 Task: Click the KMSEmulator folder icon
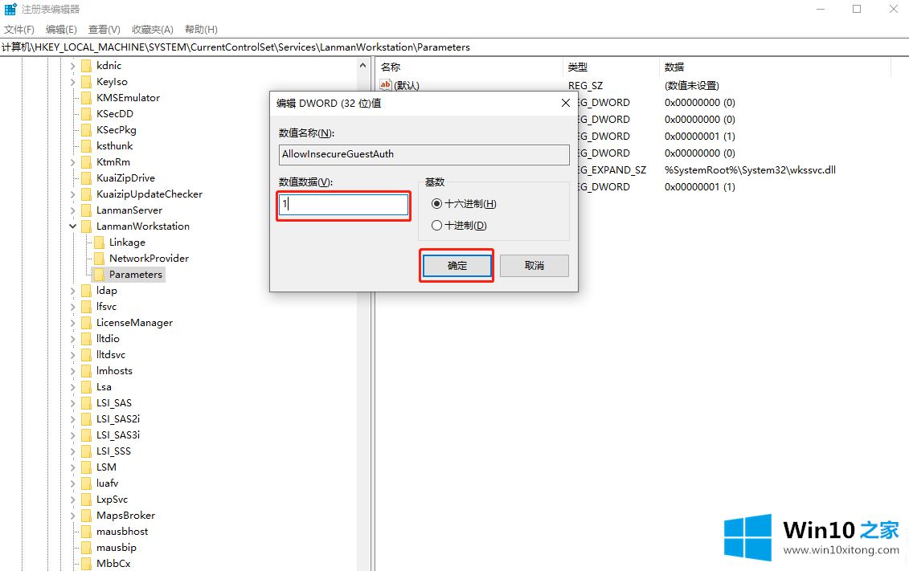click(86, 98)
